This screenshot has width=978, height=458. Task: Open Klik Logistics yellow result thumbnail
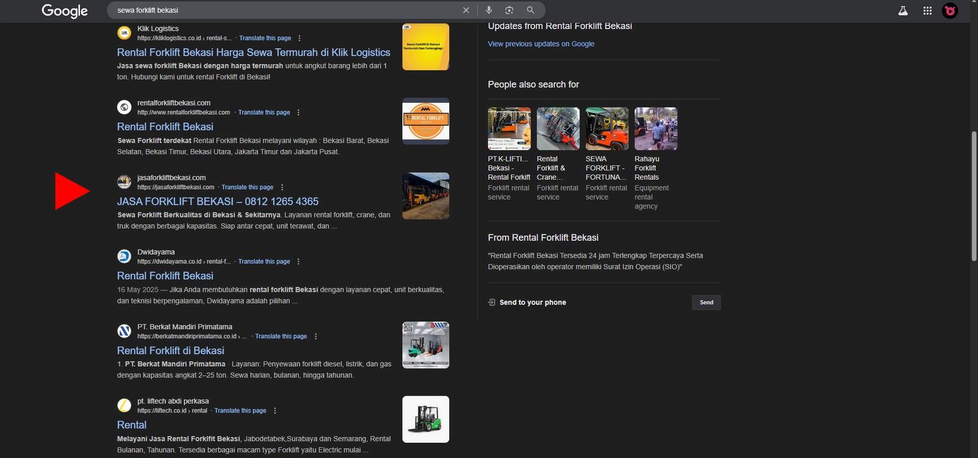425,47
